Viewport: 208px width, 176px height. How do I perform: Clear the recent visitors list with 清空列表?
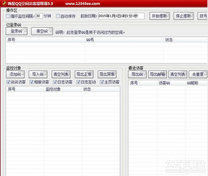tap(178, 74)
